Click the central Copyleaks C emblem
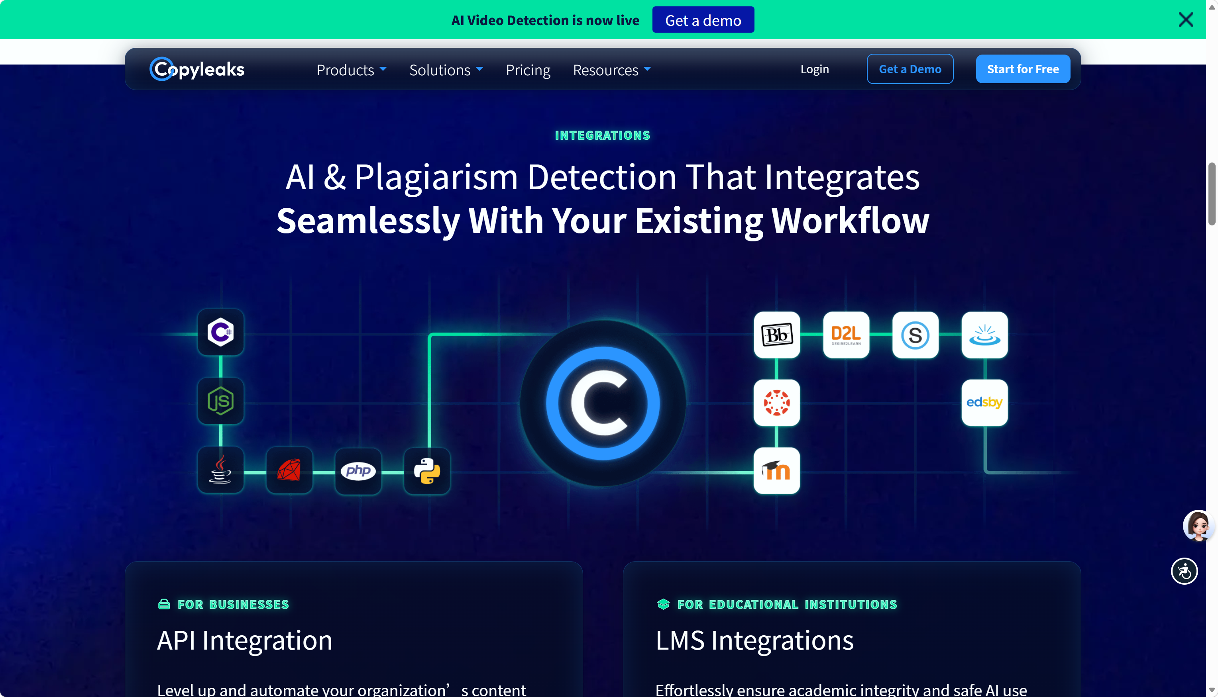 point(603,403)
